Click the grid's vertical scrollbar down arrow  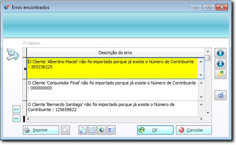pyautogui.click(x=208, y=113)
